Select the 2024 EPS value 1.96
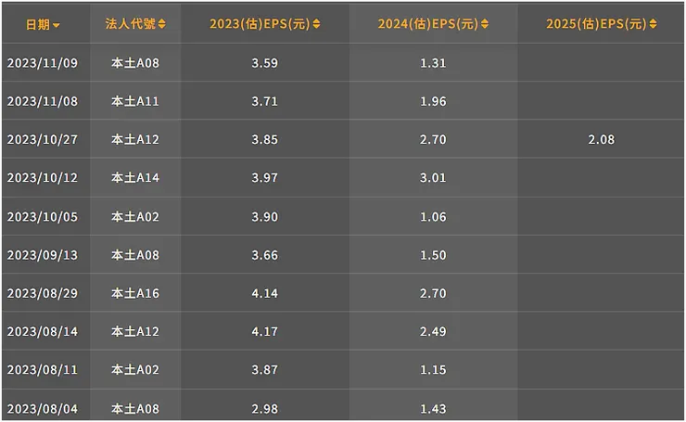The width and height of the screenshot is (686, 422). click(433, 101)
